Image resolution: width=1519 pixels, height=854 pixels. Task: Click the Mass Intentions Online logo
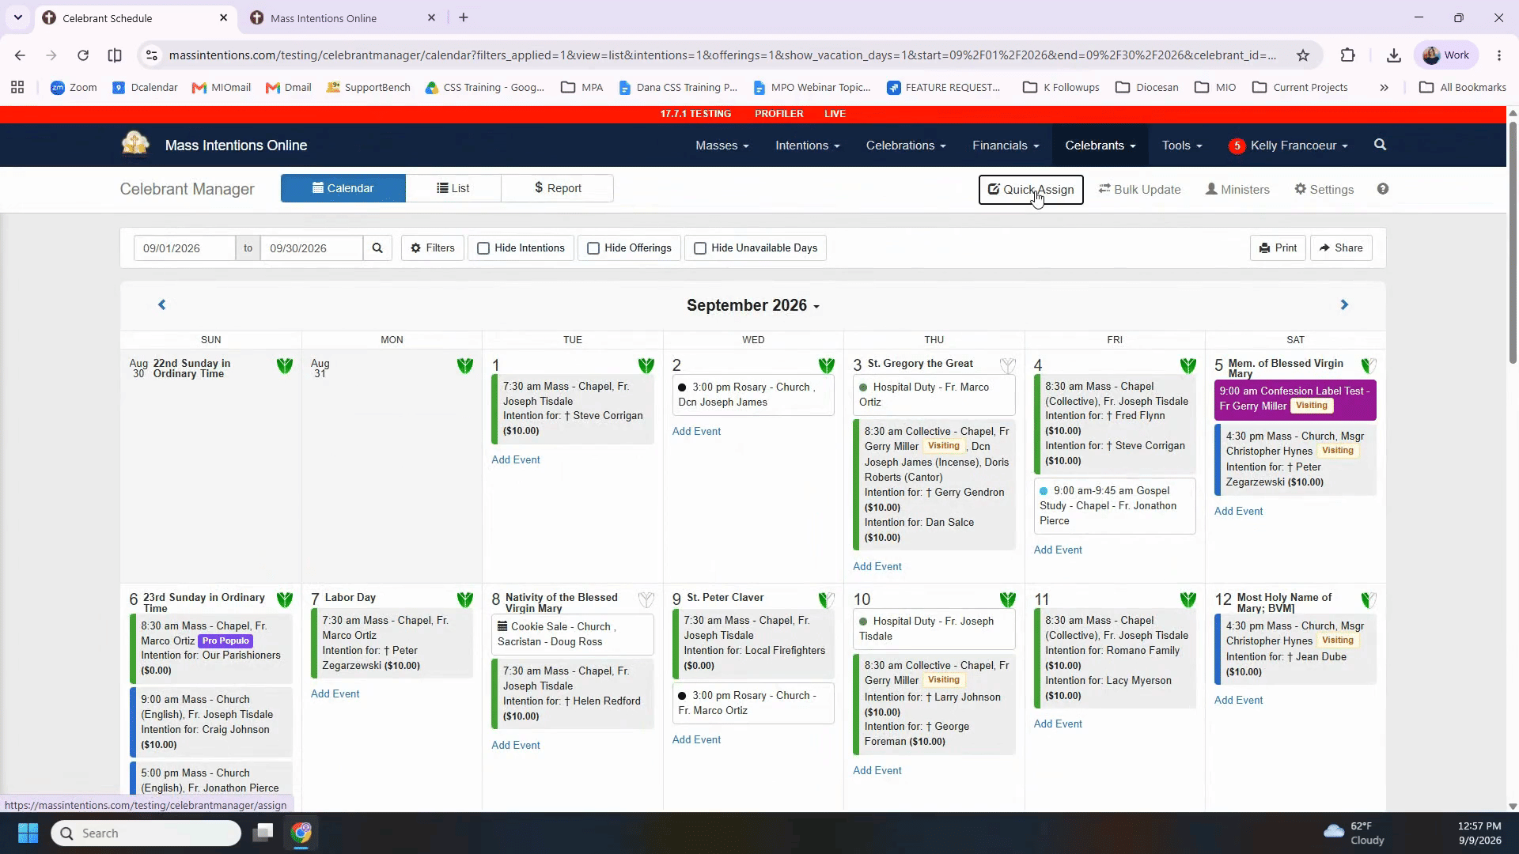click(x=135, y=144)
